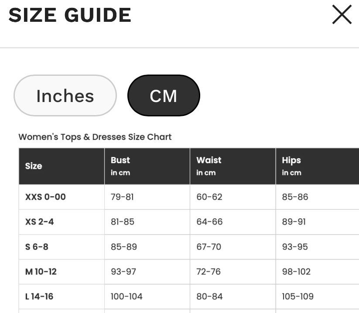Click the SIZE GUIDE heading
The height and width of the screenshot is (313, 359).
coord(70,15)
